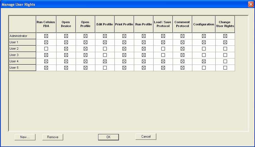
Task: Enable Edit Profile for User 3
Action: pyautogui.click(x=105, y=55)
